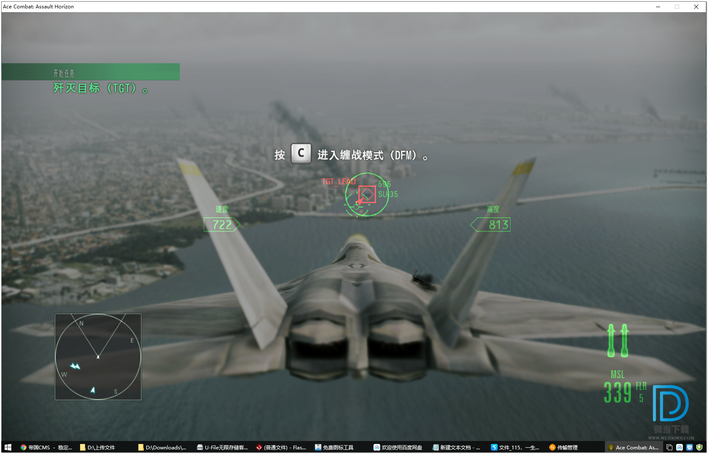The image size is (708, 454).
Task: Click the altitude readout 813
Action: [491, 225]
